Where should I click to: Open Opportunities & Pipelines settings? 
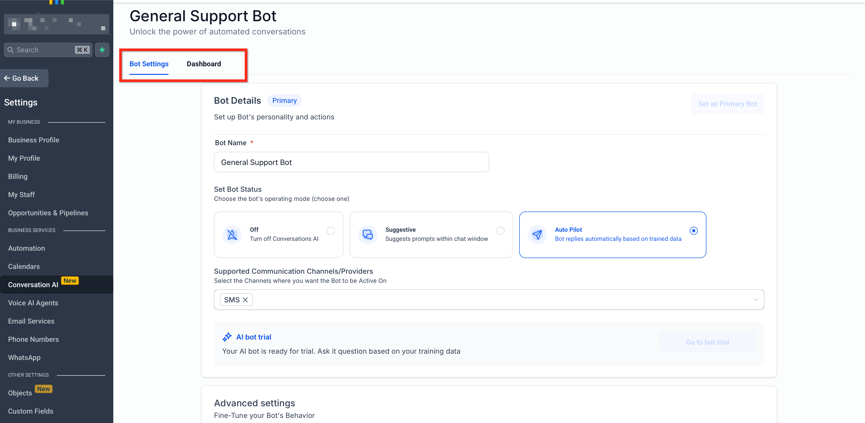48,213
